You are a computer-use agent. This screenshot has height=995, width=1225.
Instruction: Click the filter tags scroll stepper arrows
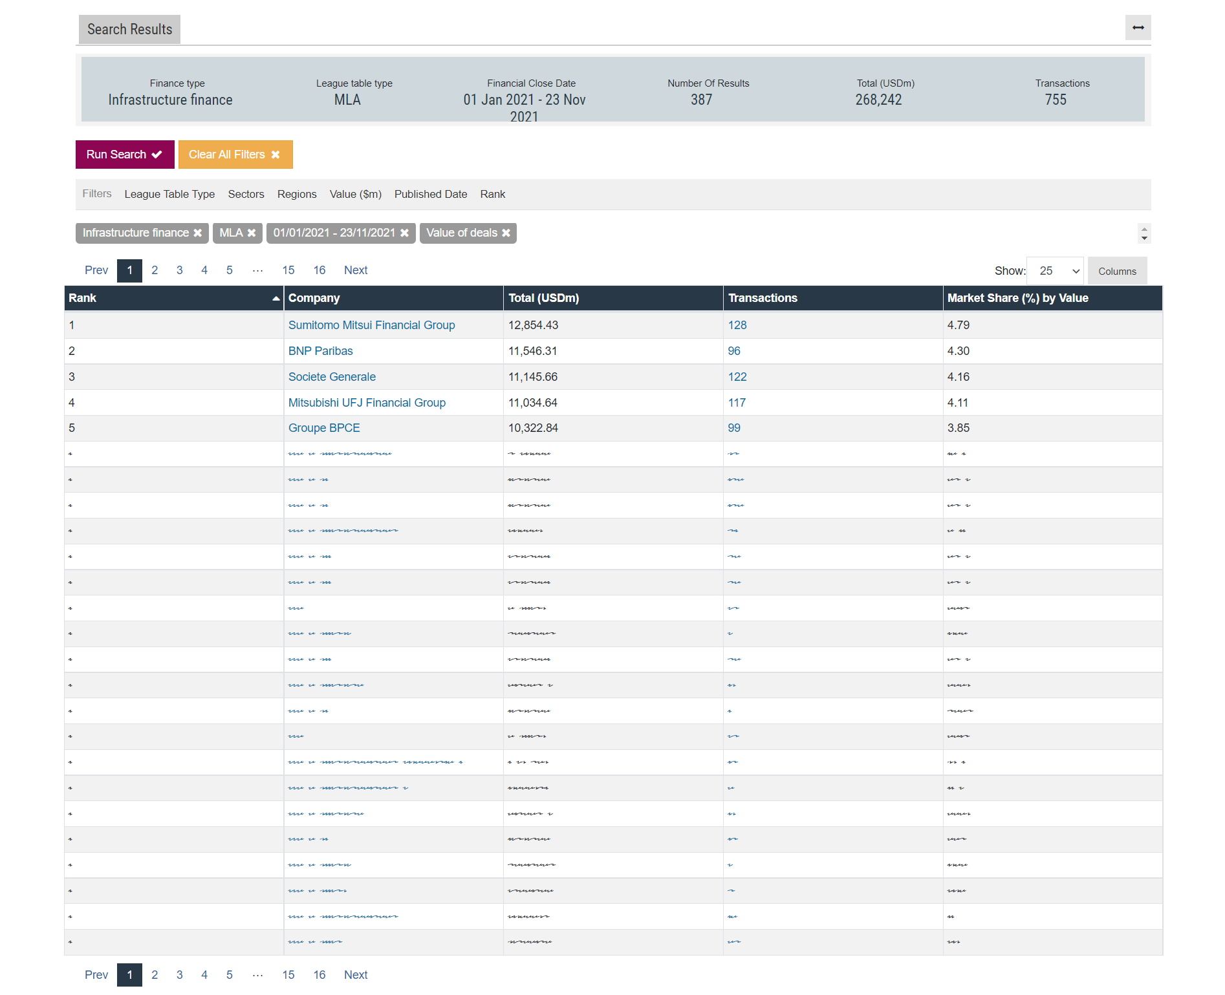(x=1144, y=233)
